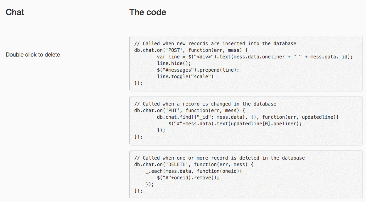Click the comment about records deleted
The width and height of the screenshot is (366, 202).
pos(219,158)
